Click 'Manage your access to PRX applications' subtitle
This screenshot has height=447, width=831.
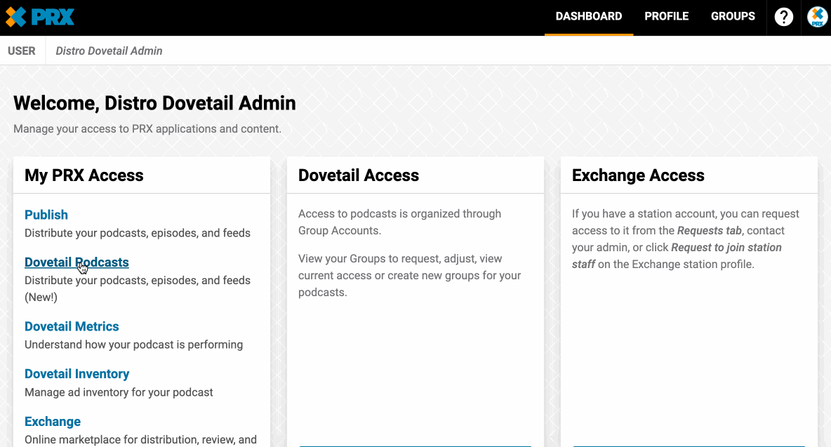tap(147, 128)
